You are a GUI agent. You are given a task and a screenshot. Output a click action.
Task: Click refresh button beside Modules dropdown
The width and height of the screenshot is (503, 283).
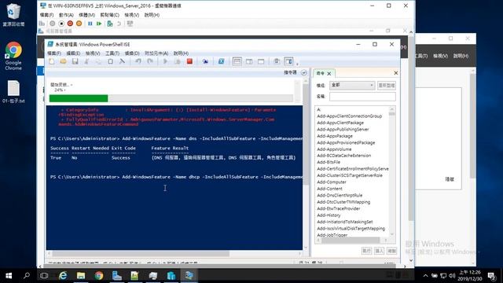click(387, 85)
